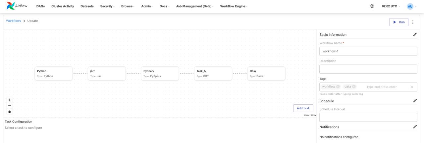
Task: Open the three-dot more options menu
Action: pyautogui.click(x=413, y=22)
